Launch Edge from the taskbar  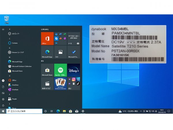pos(58,111)
